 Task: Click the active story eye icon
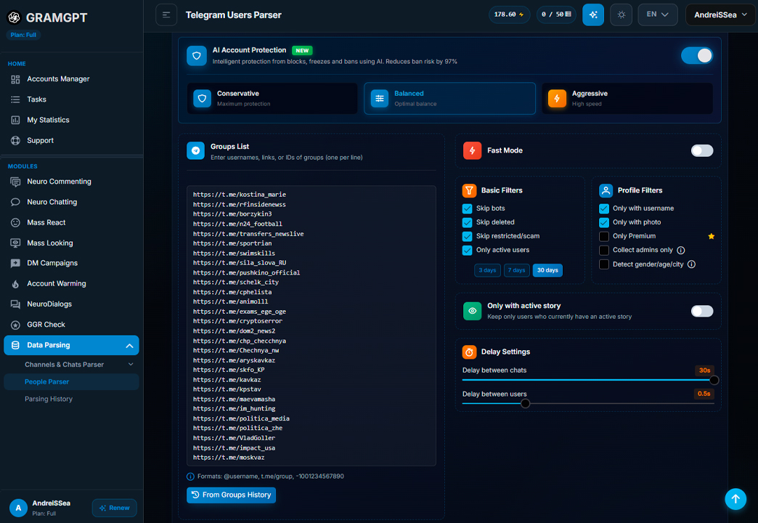tap(473, 311)
